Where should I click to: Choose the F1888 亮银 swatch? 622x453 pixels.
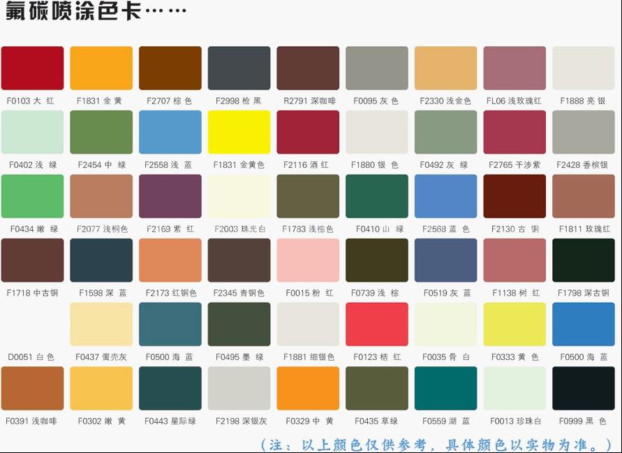tap(584, 69)
